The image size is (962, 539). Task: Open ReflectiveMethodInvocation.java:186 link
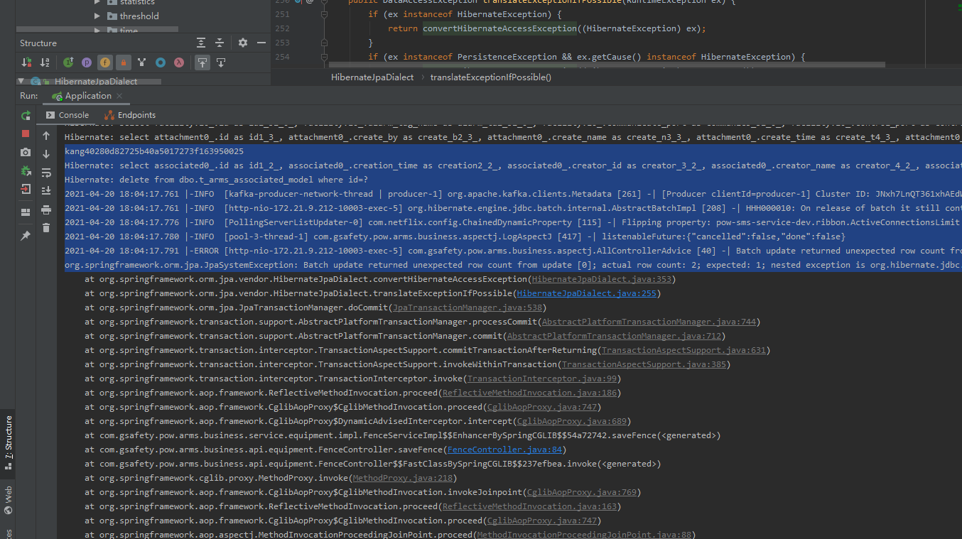(x=529, y=393)
